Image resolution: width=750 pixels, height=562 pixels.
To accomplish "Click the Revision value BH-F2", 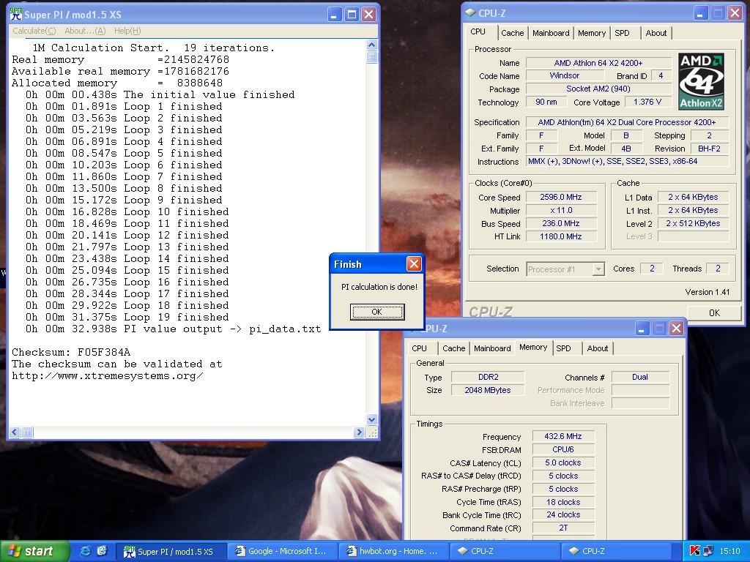I will click(x=709, y=149).
